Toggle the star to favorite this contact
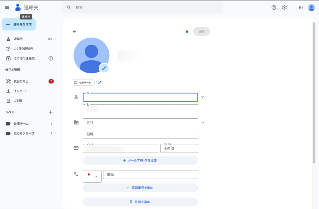The height and width of the screenshot is (209, 319). (x=187, y=31)
